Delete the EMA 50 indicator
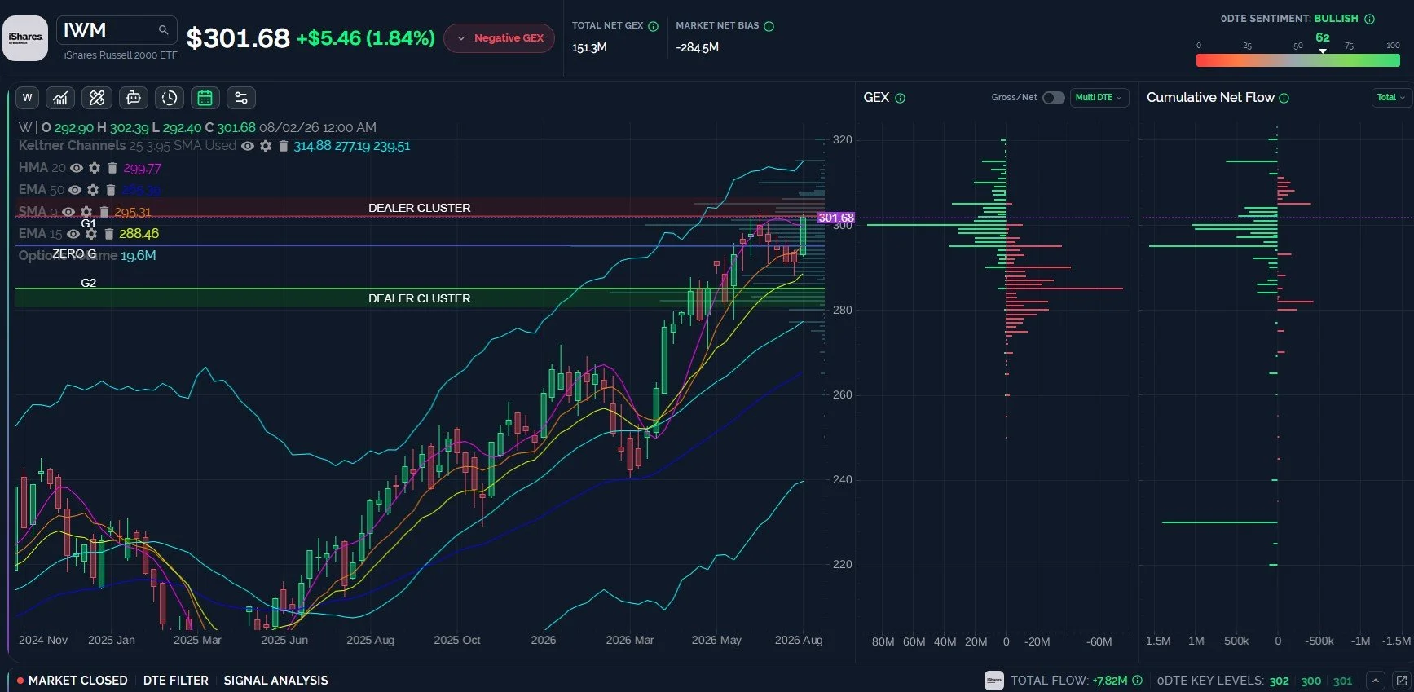This screenshot has width=1414, height=692. (x=111, y=190)
